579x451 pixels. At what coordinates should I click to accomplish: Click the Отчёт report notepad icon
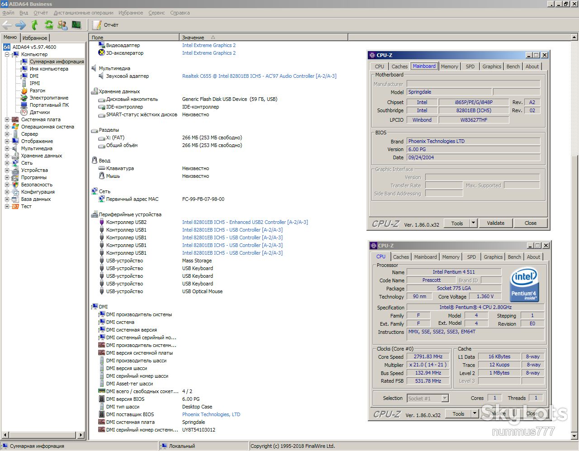pyautogui.click(x=97, y=25)
